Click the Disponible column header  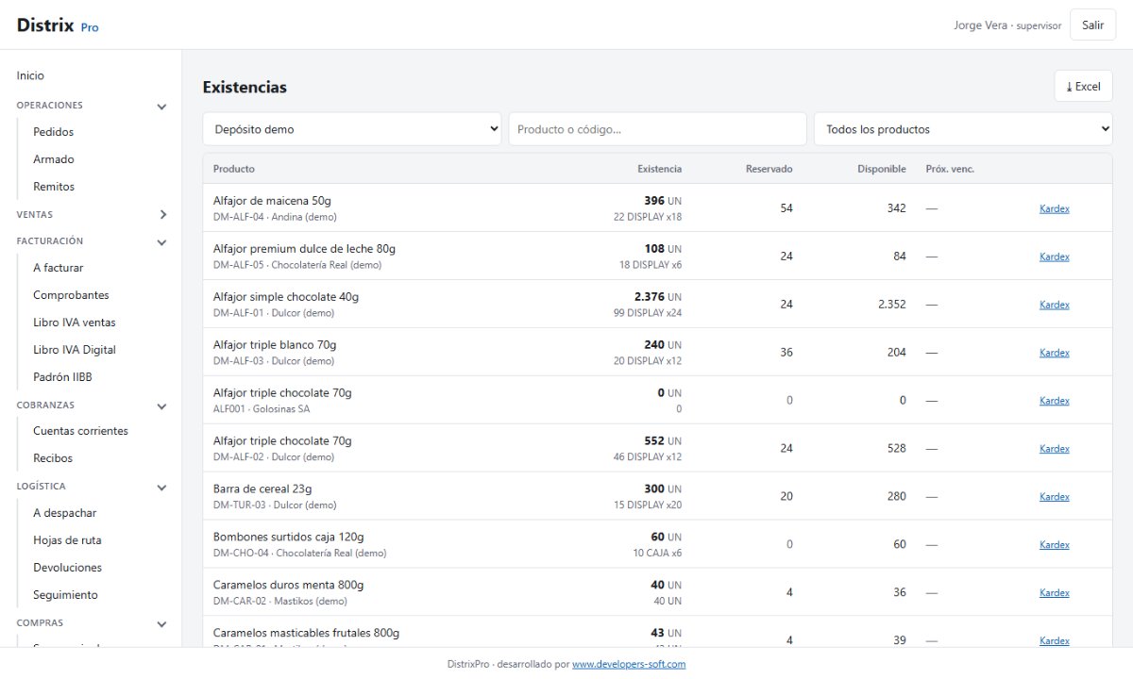coord(882,169)
